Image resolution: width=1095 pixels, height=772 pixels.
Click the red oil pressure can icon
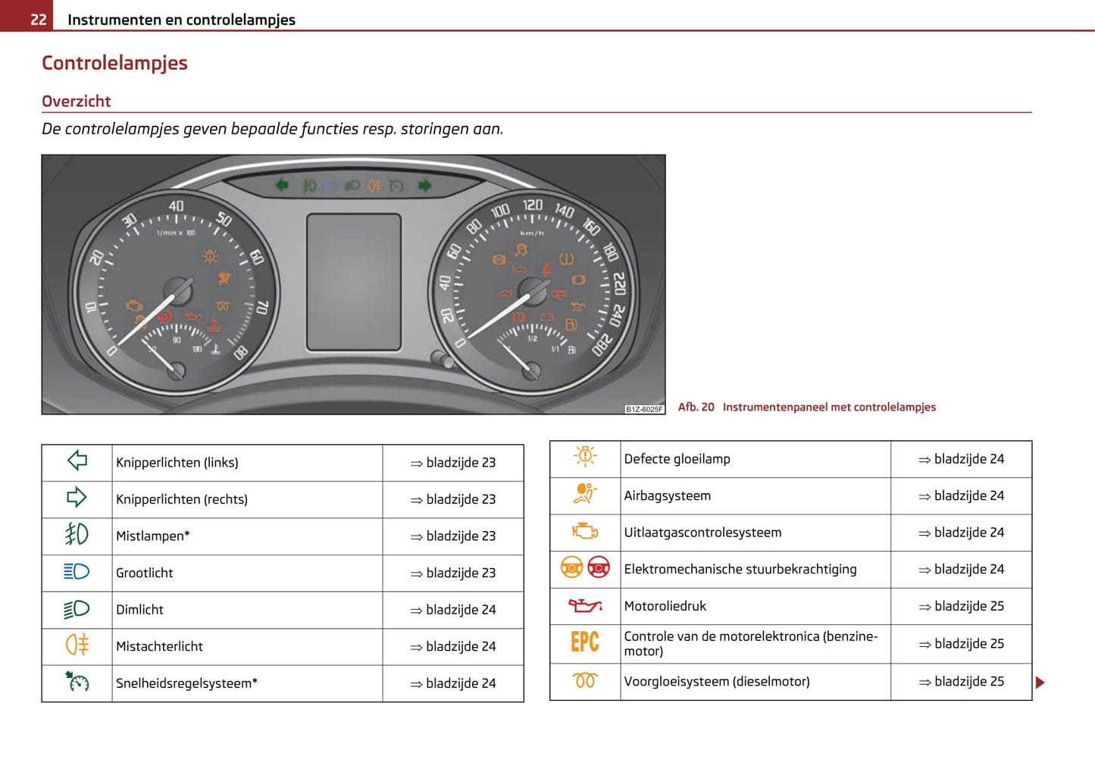pos(585,605)
